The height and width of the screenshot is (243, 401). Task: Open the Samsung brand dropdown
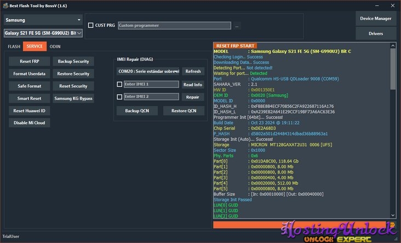click(43, 20)
